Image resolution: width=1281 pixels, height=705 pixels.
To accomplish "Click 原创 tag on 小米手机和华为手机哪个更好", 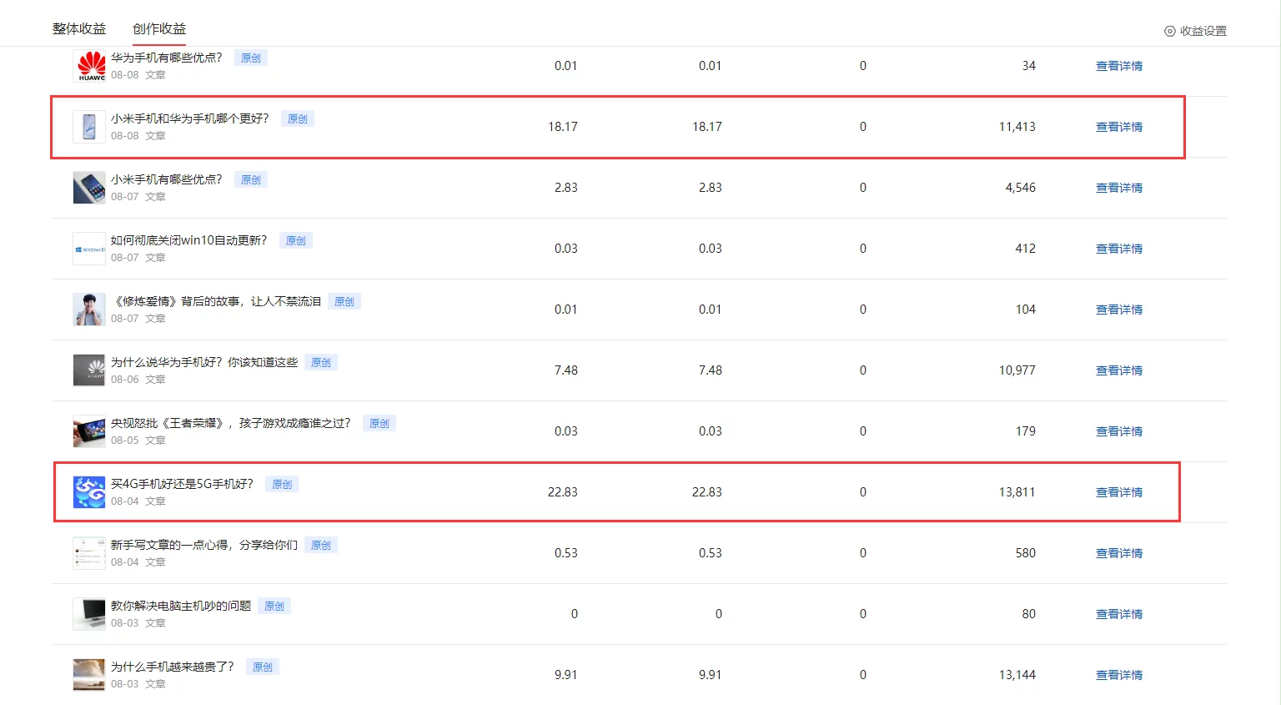I will click(x=298, y=119).
